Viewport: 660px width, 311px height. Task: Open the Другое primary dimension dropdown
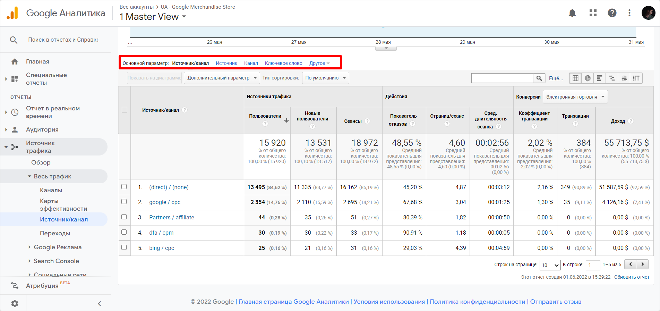[x=319, y=63]
